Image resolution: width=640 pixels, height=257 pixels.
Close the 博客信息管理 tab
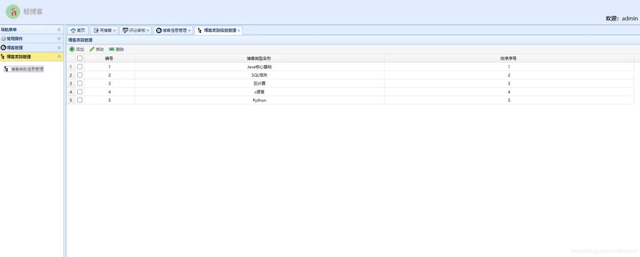coord(189,31)
